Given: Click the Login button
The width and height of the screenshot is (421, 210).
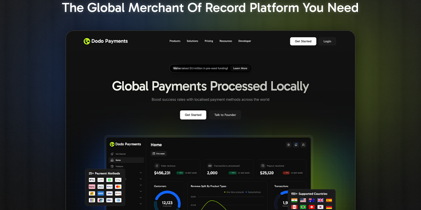Looking at the screenshot, I should click(x=327, y=41).
